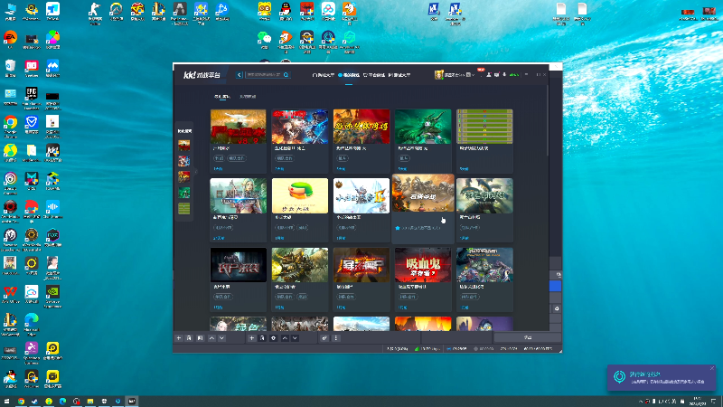Expand the username dropdown arrow in header
This screenshot has width=723, height=407.
pos(473,75)
